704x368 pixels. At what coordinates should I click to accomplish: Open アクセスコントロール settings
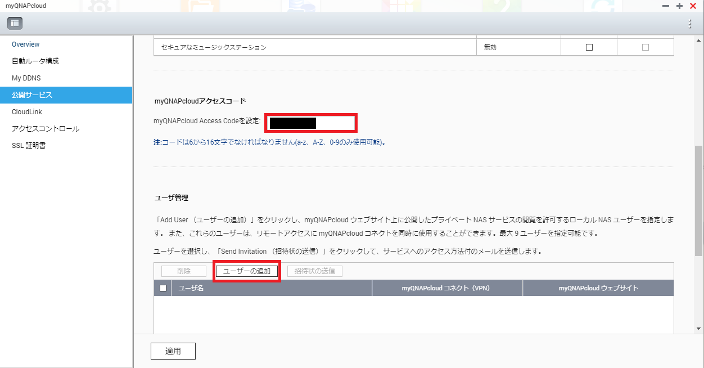pyautogui.click(x=66, y=129)
